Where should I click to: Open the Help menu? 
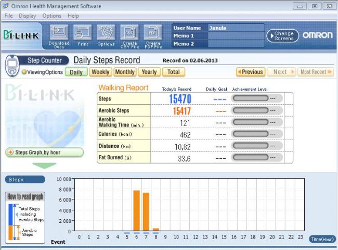coord(73,16)
